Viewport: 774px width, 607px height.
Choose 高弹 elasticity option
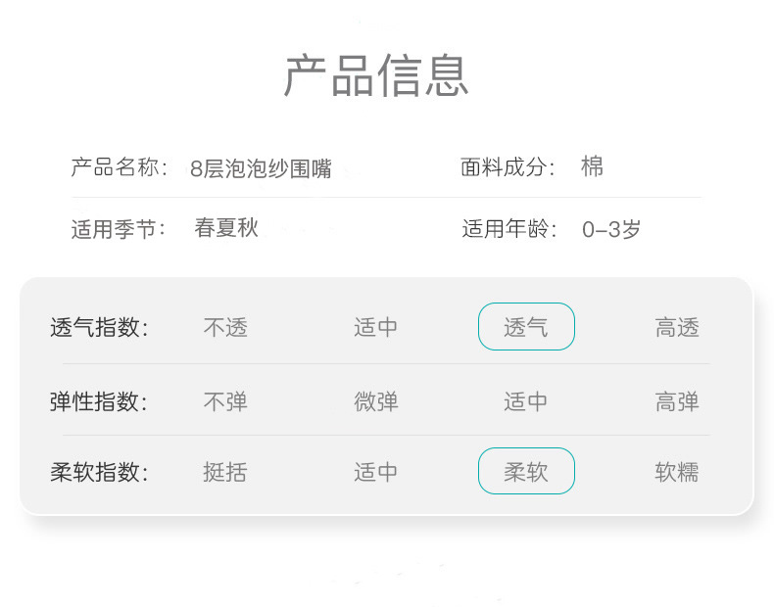(677, 401)
